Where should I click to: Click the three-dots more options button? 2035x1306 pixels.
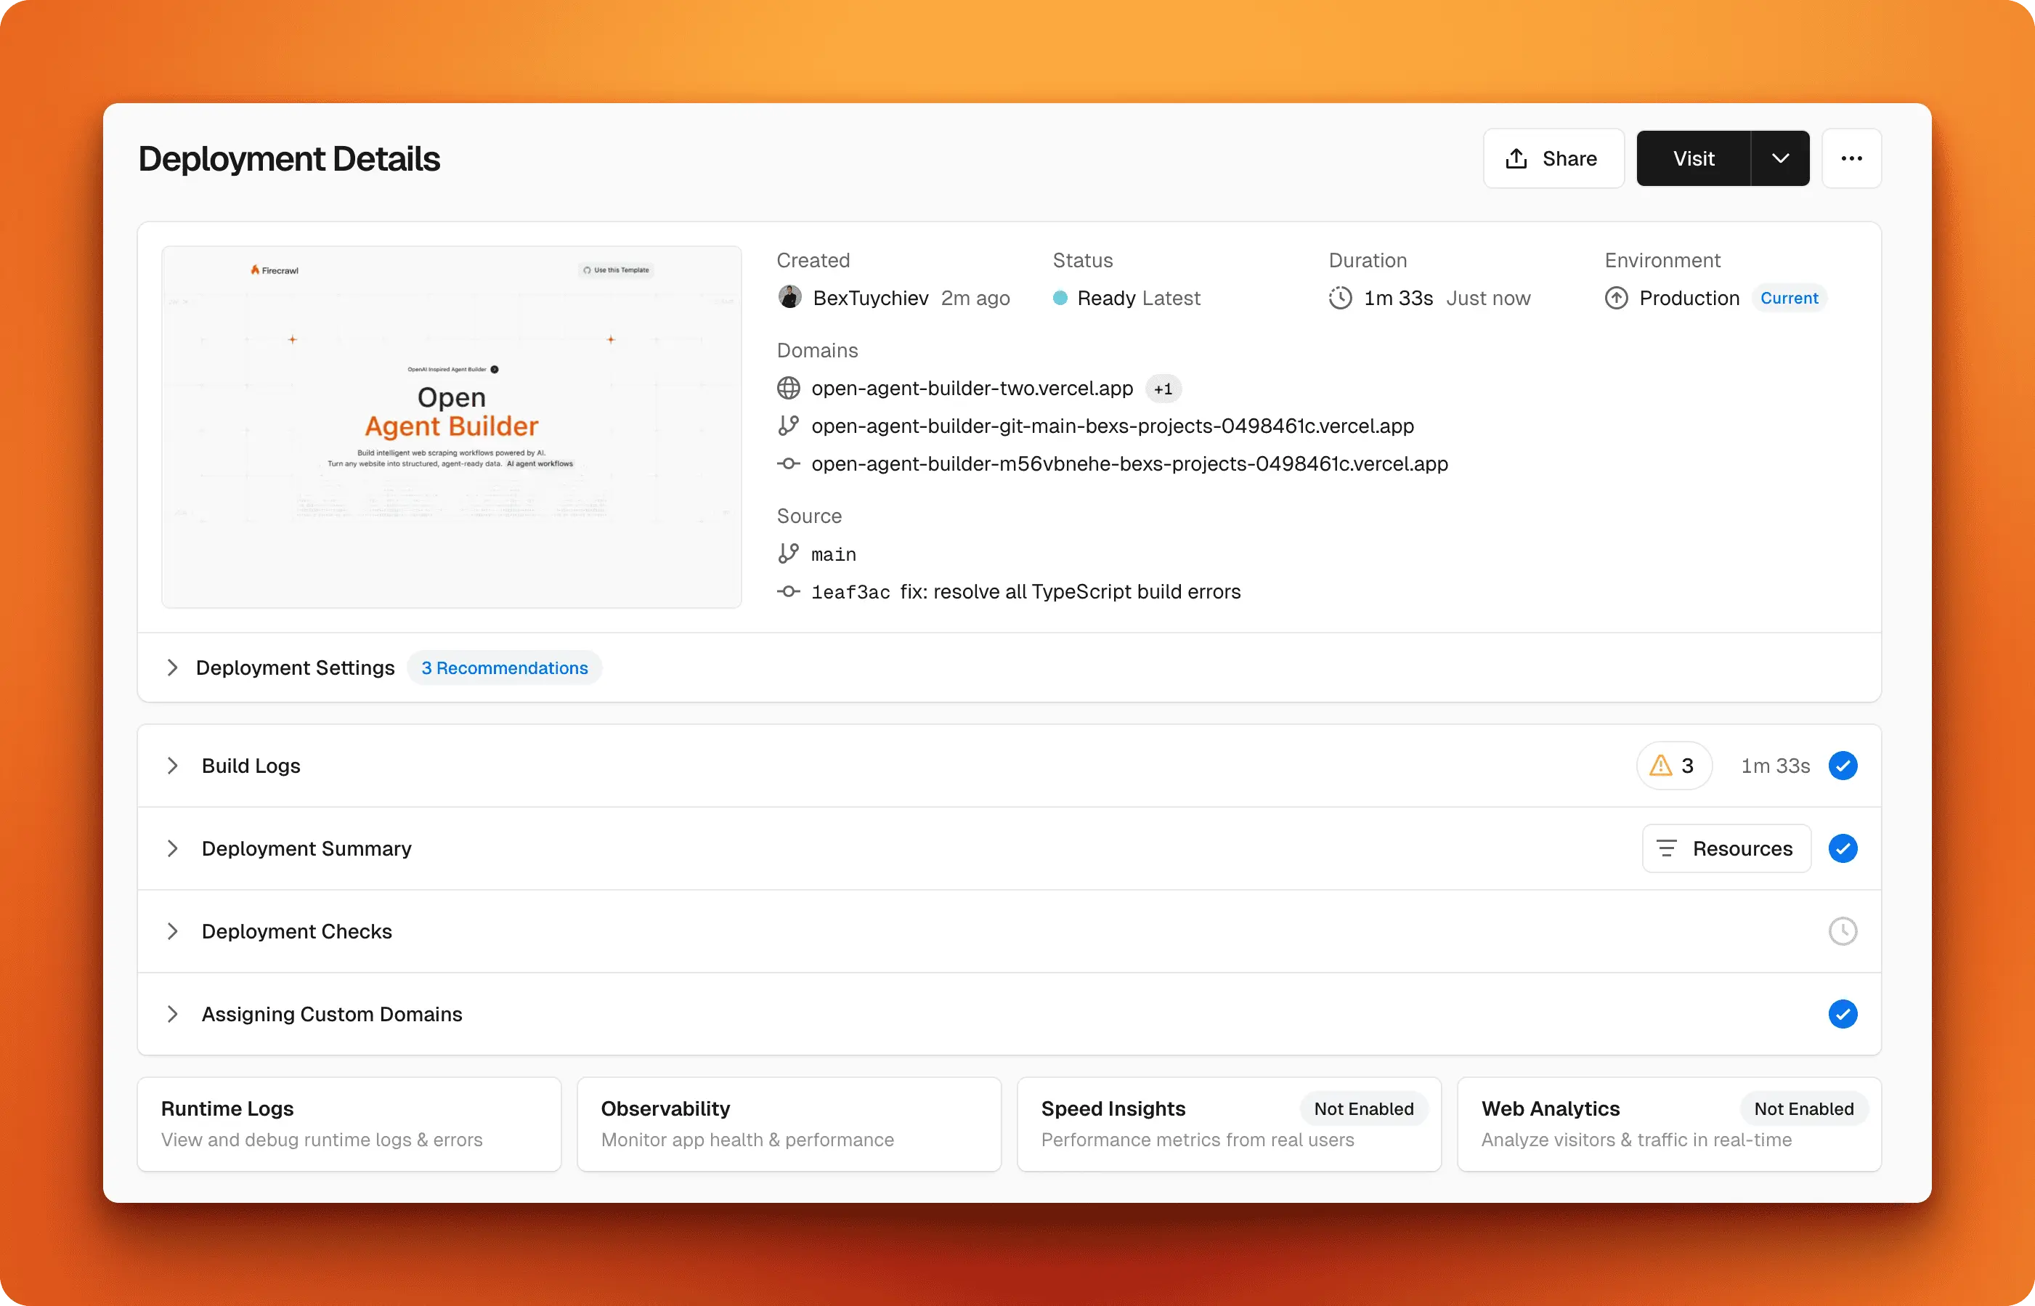pyautogui.click(x=1851, y=158)
